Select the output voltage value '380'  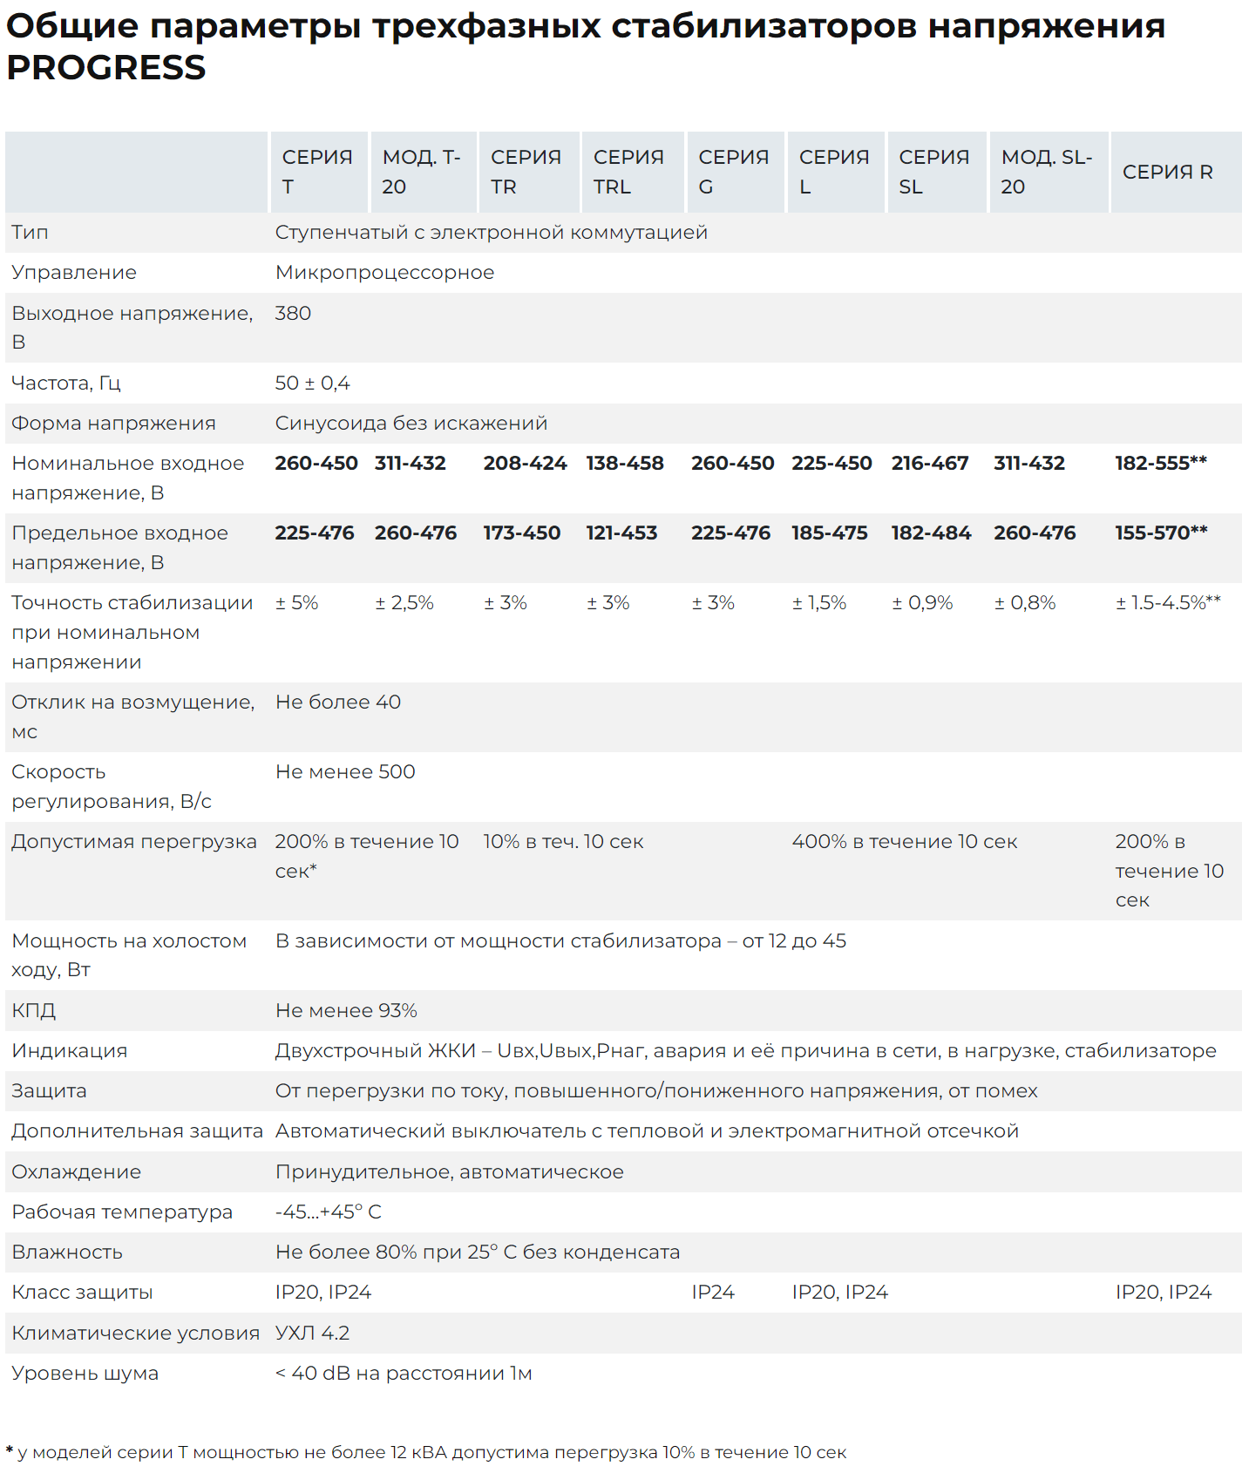tap(293, 314)
